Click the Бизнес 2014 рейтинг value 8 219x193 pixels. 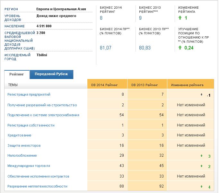pyautogui.click(x=101, y=18)
